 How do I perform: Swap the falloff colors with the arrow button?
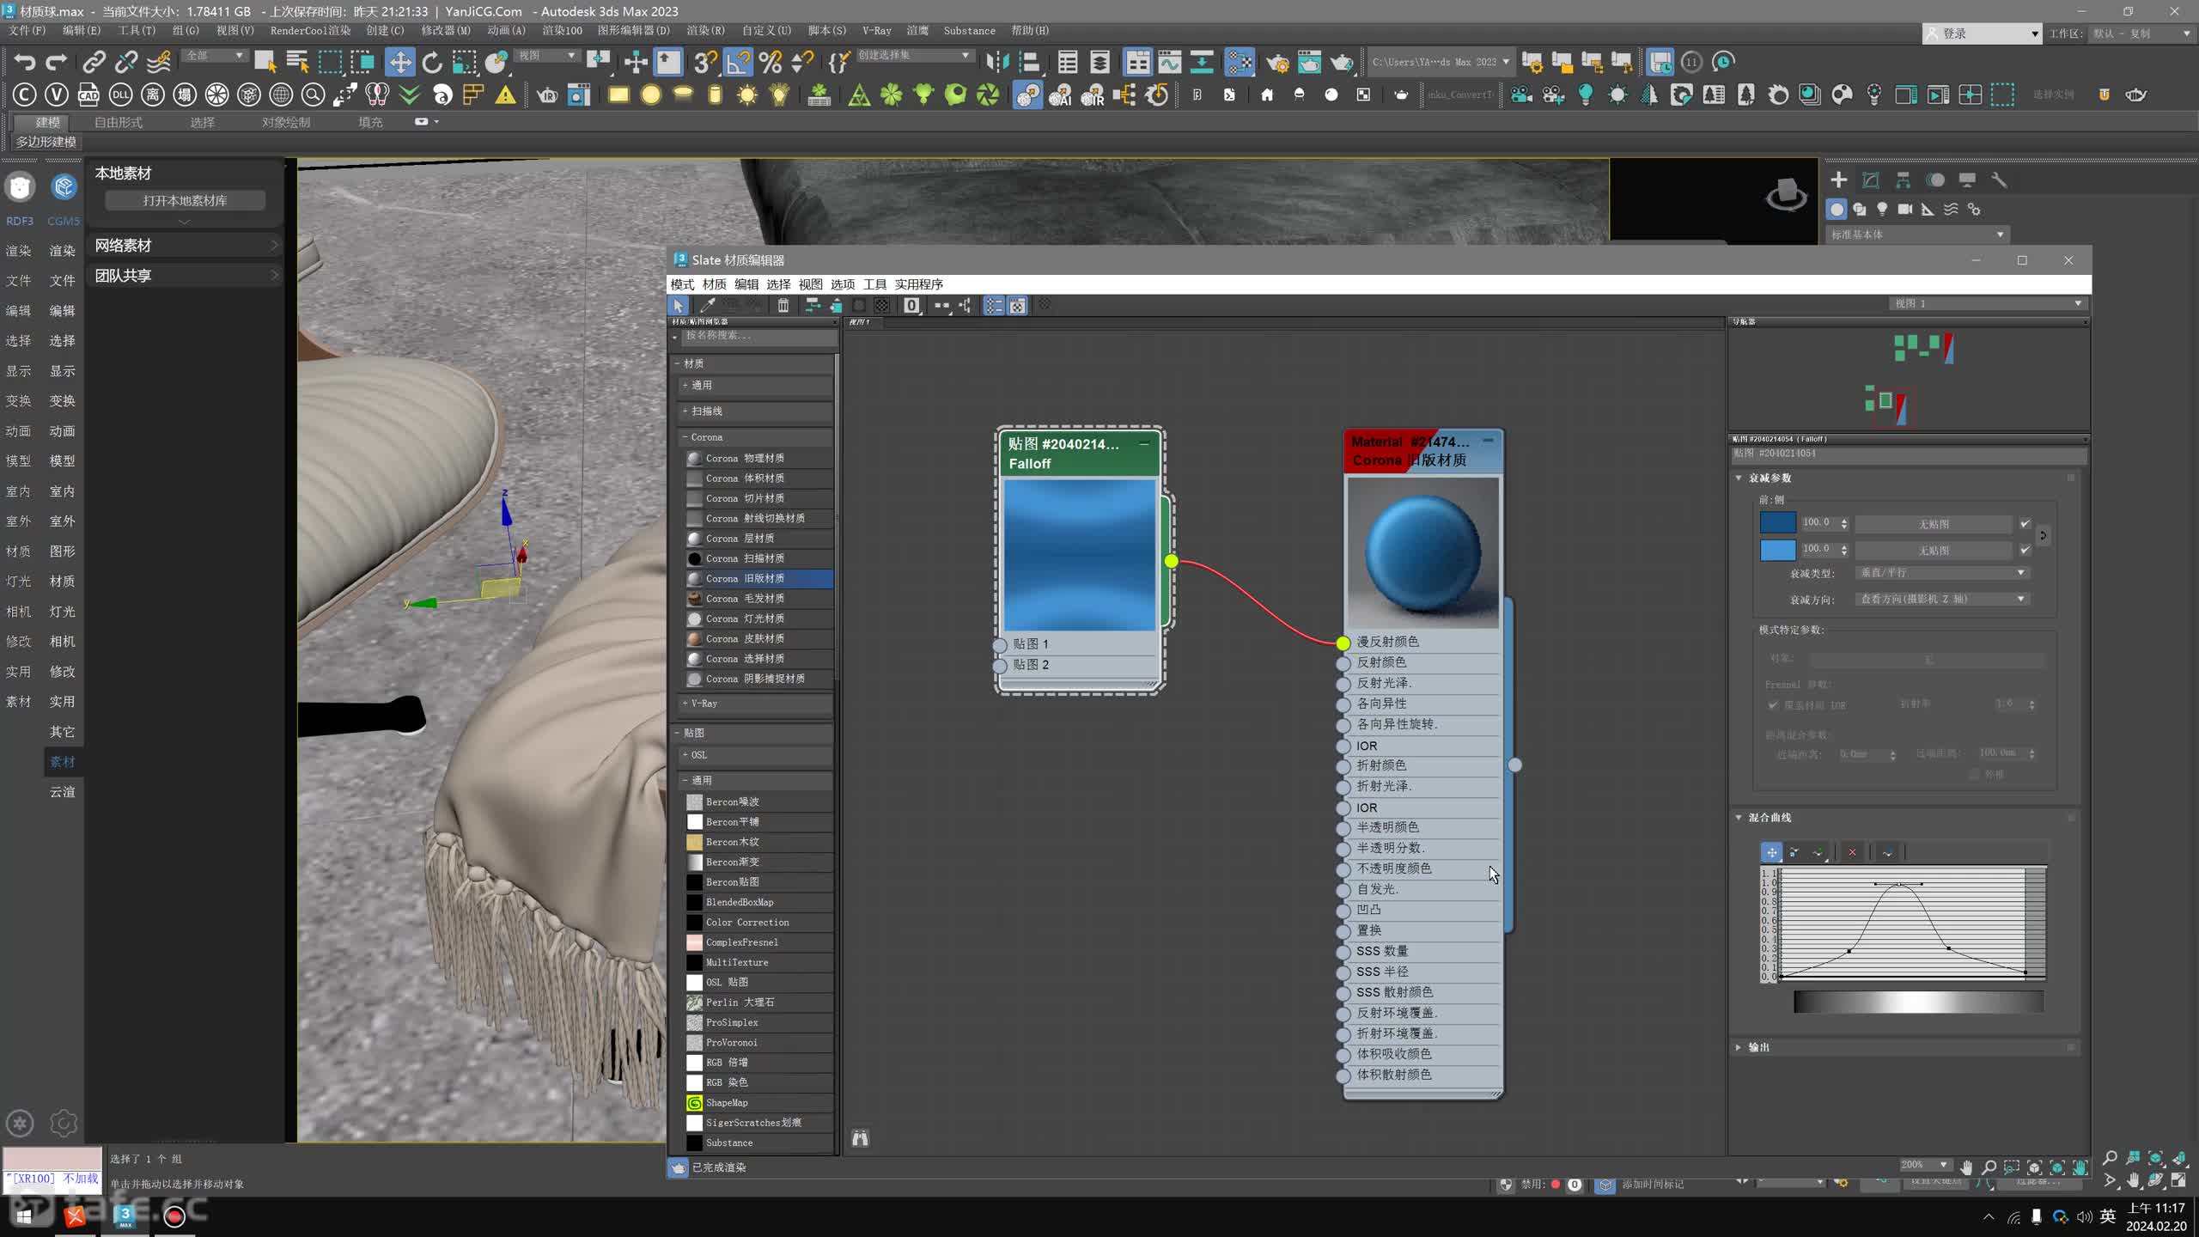click(2044, 535)
